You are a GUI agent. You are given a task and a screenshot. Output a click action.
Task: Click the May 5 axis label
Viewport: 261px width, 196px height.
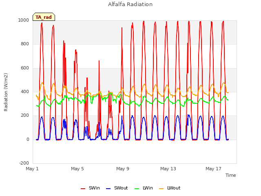click(x=77, y=169)
